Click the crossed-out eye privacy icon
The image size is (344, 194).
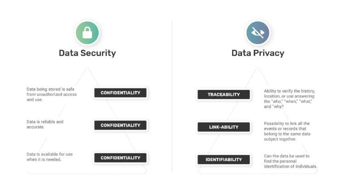pos(258,32)
